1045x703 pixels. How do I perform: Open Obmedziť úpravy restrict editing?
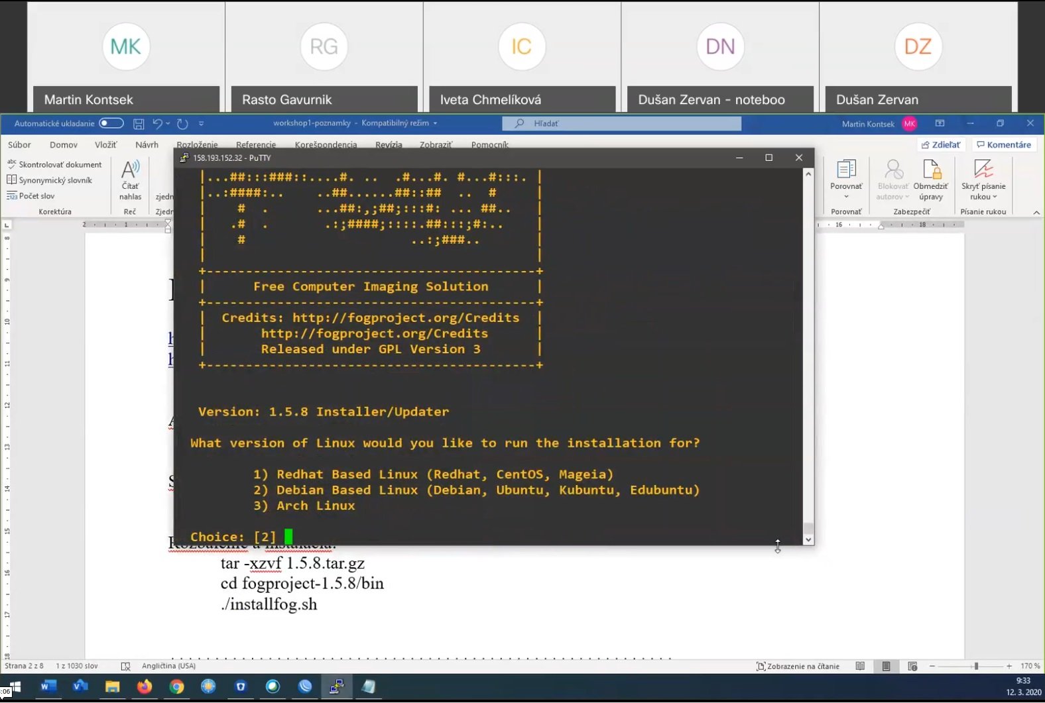click(931, 180)
